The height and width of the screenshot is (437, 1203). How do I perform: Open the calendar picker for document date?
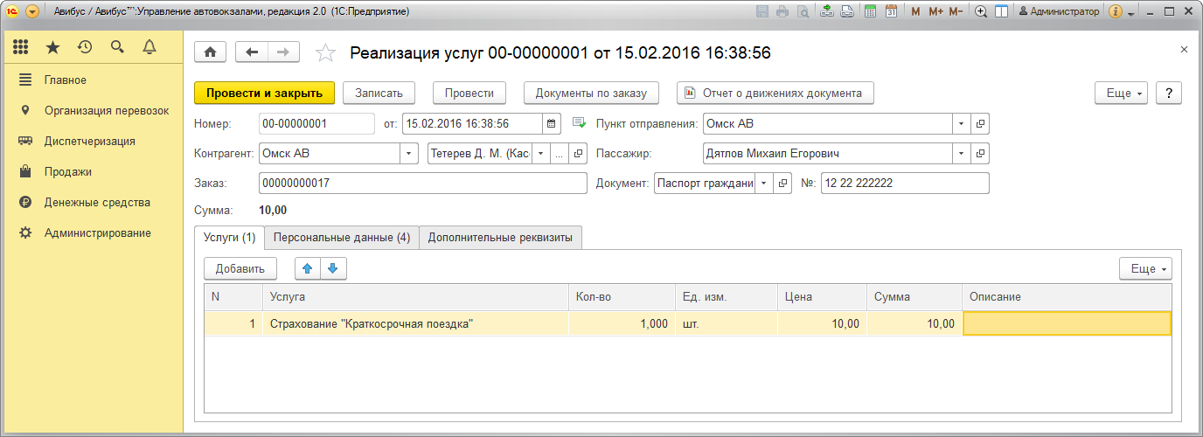tap(551, 123)
